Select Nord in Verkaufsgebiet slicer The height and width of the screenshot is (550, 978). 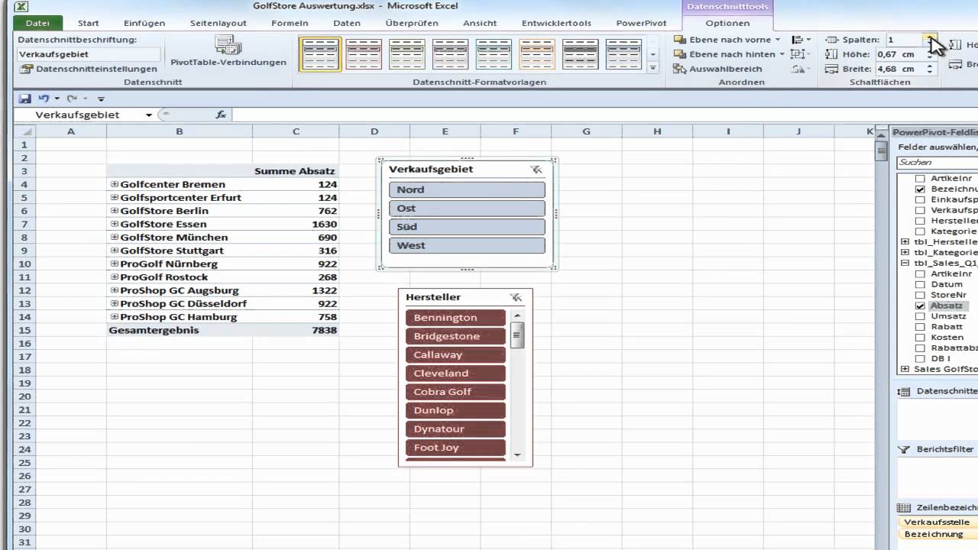[x=467, y=189]
